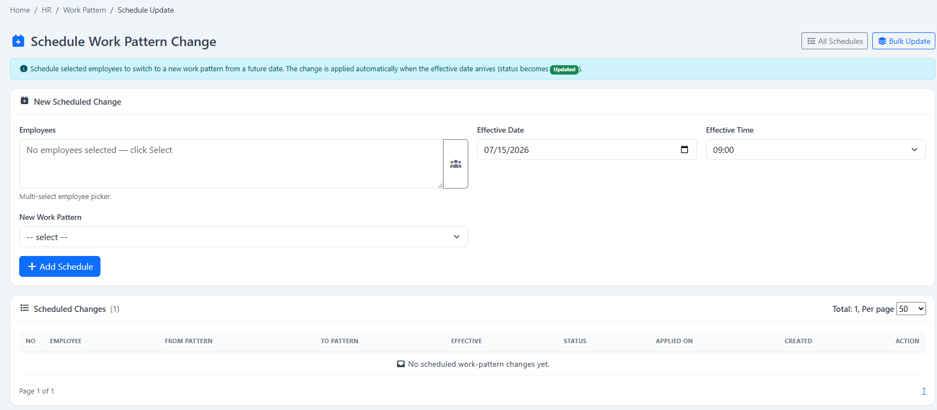Click the New Work Pattern label
Viewport: 937px width, 410px height.
(x=51, y=217)
